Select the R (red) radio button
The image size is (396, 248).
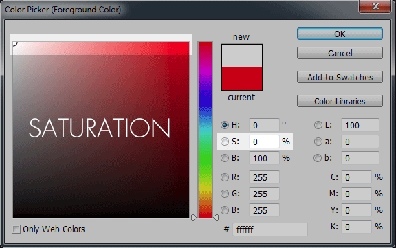pos(225,177)
